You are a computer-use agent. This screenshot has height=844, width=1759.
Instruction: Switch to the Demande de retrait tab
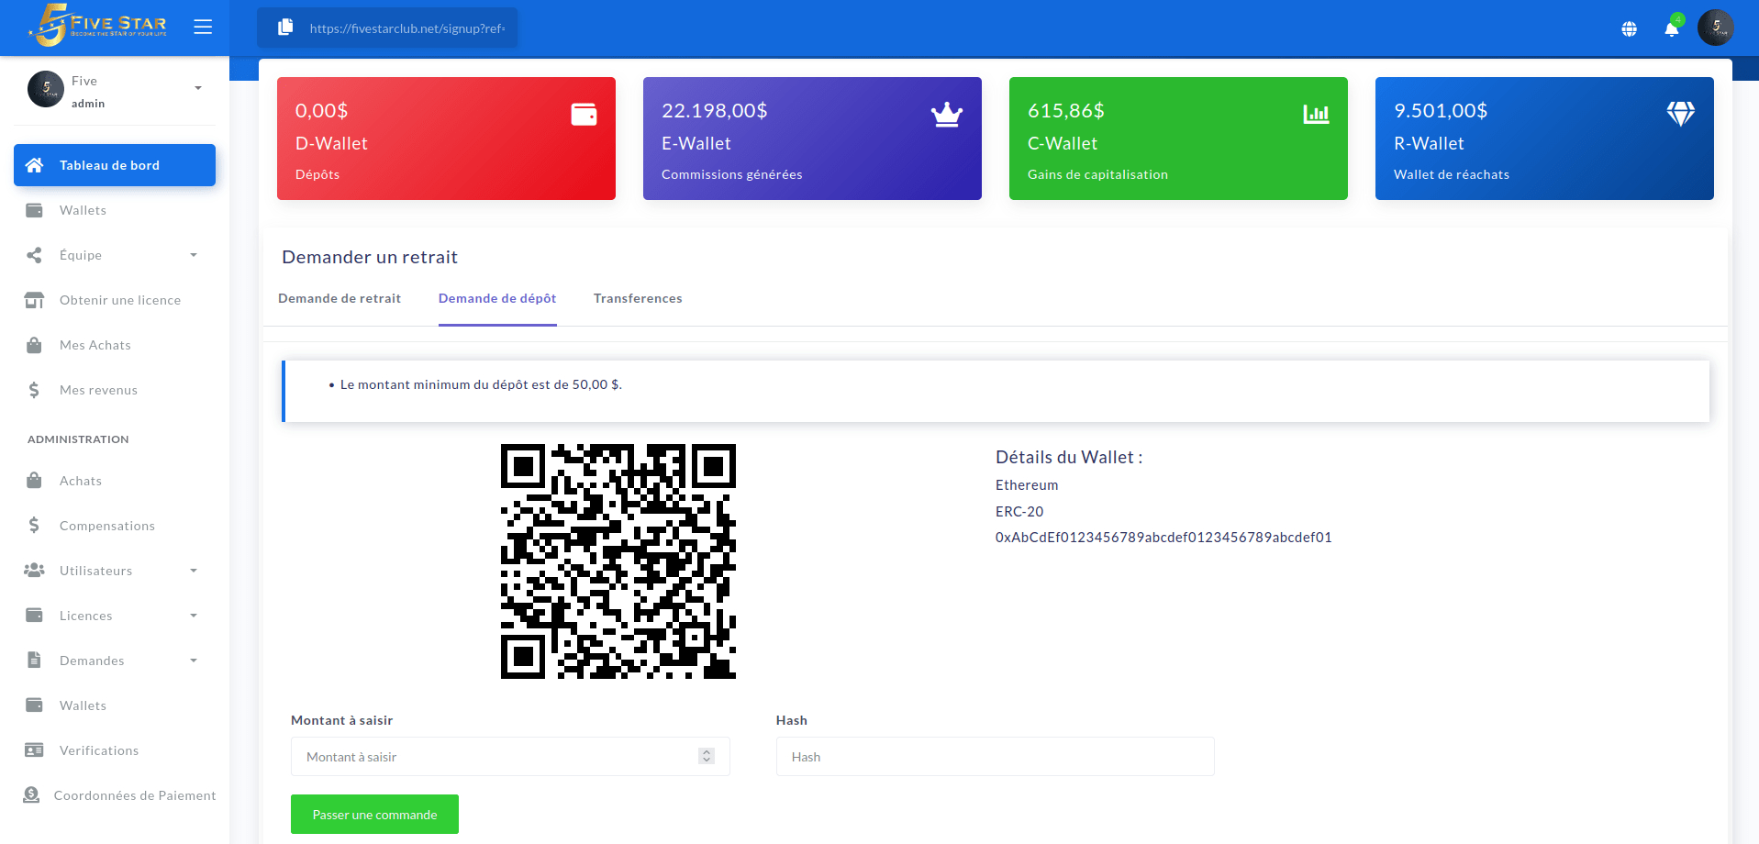340,298
